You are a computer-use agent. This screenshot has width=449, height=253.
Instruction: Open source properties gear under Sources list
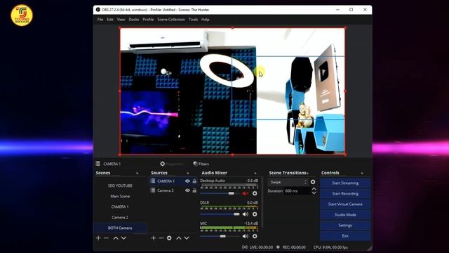[169, 238]
